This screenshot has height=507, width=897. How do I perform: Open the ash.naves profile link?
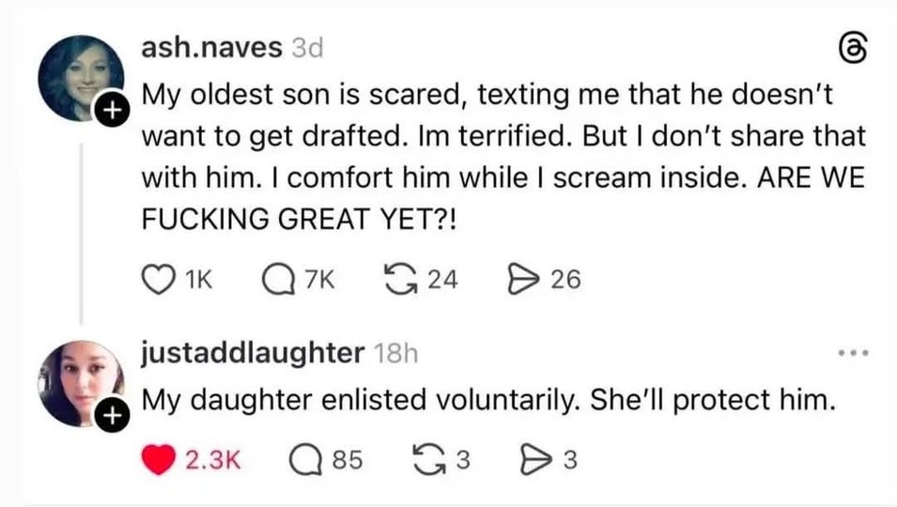click(211, 47)
